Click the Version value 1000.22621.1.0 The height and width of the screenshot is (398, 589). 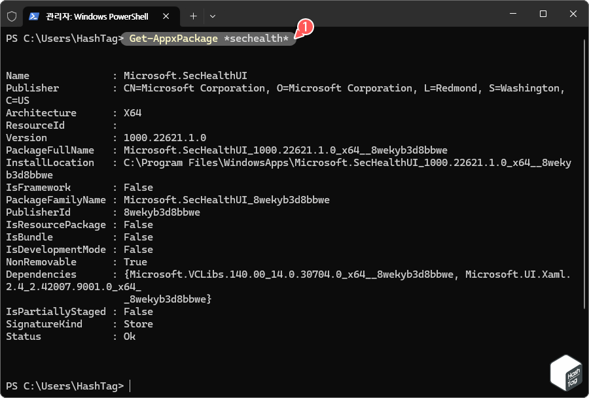click(165, 137)
